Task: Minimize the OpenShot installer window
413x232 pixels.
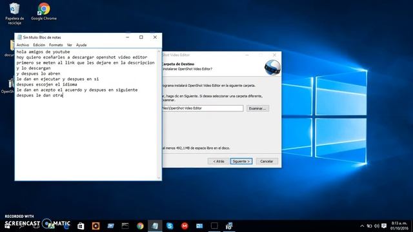Action: pos(247,55)
